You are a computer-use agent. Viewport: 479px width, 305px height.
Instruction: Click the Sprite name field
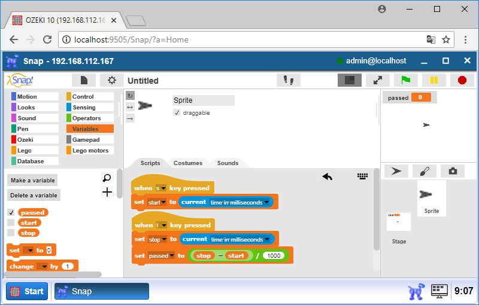click(x=204, y=100)
